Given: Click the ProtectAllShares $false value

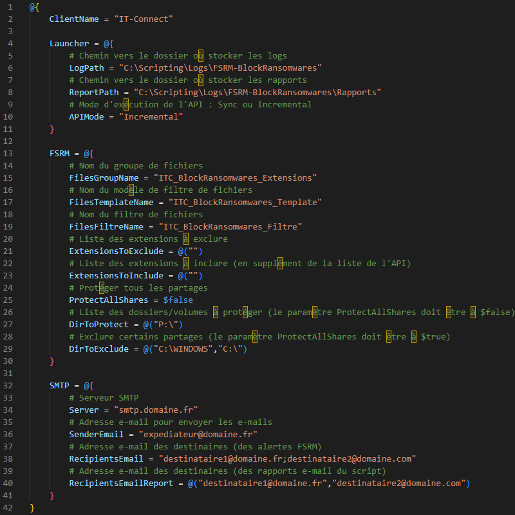Looking at the screenshot, I should 178,300.
